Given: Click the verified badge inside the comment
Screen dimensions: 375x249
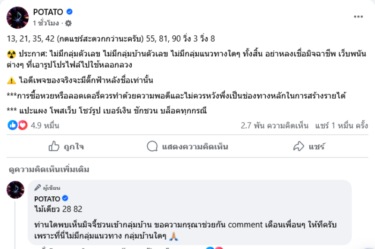Looking at the screenshot, I should pos(66,199).
